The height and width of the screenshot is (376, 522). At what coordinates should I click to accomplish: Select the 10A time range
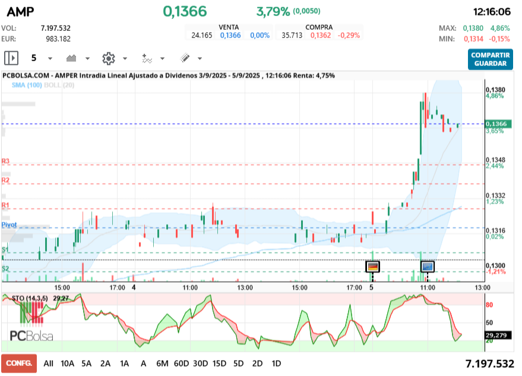coord(67,364)
